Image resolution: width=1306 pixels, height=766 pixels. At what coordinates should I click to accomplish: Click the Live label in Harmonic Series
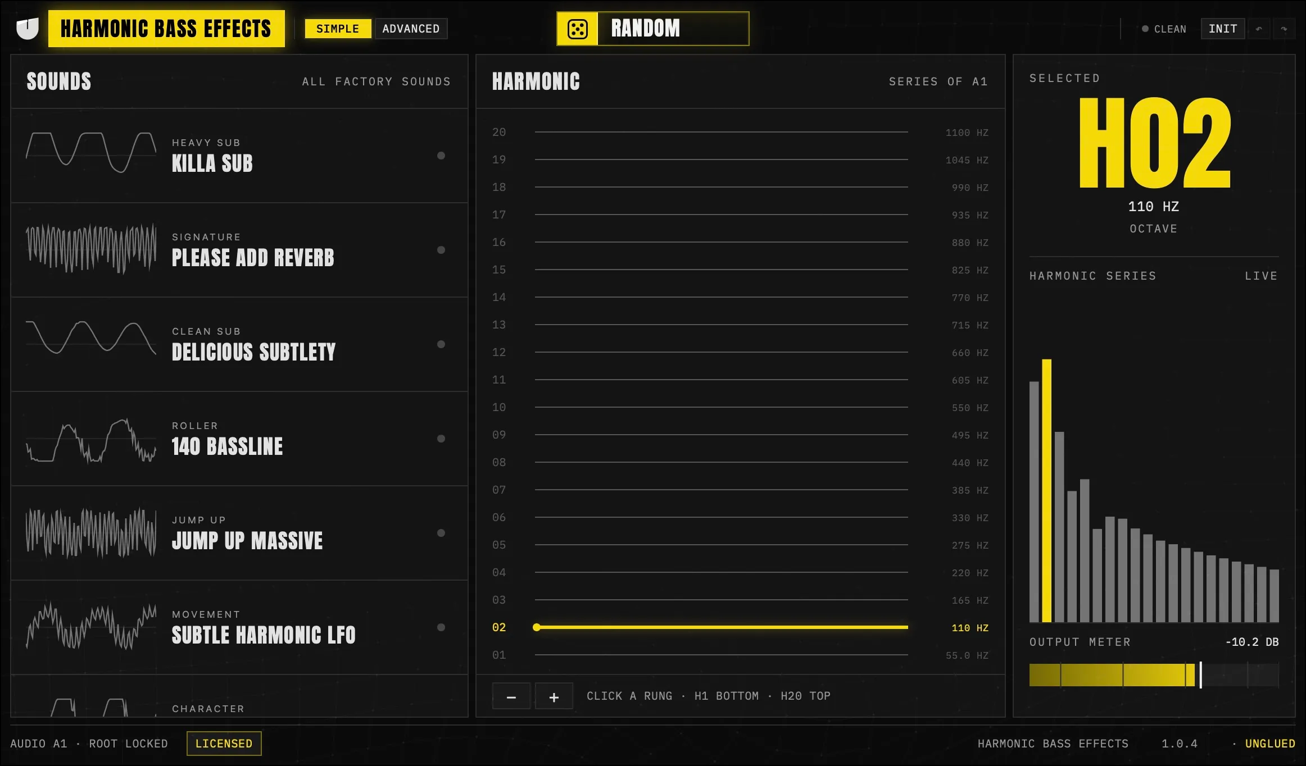[x=1261, y=276]
